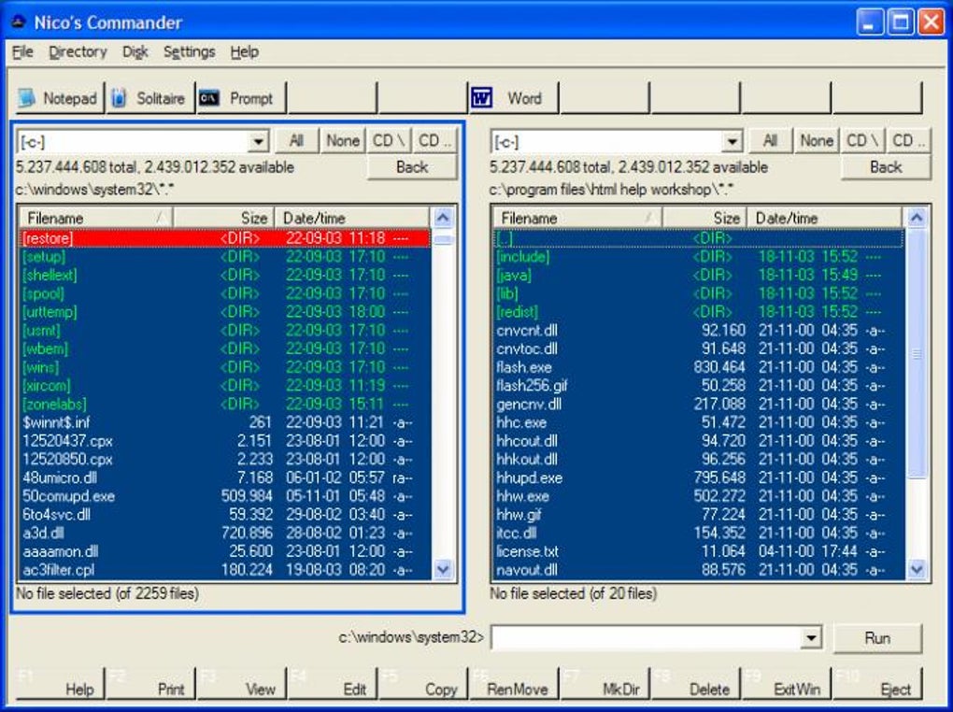
Task: Click the right panel scrollbar thumb
Action: pos(917,354)
